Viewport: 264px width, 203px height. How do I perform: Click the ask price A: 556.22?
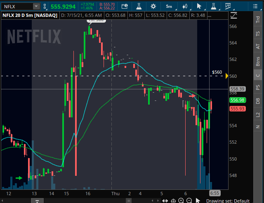point(107,8)
